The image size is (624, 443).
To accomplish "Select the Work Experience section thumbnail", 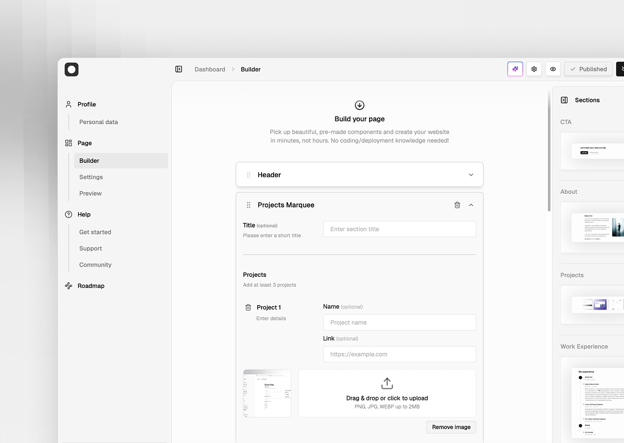I will tap(592, 400).
